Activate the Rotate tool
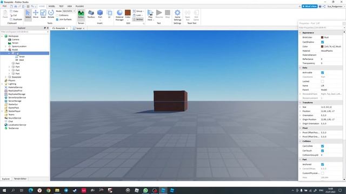Viewport: 346px width, 194px height. (x=51, y=15)
